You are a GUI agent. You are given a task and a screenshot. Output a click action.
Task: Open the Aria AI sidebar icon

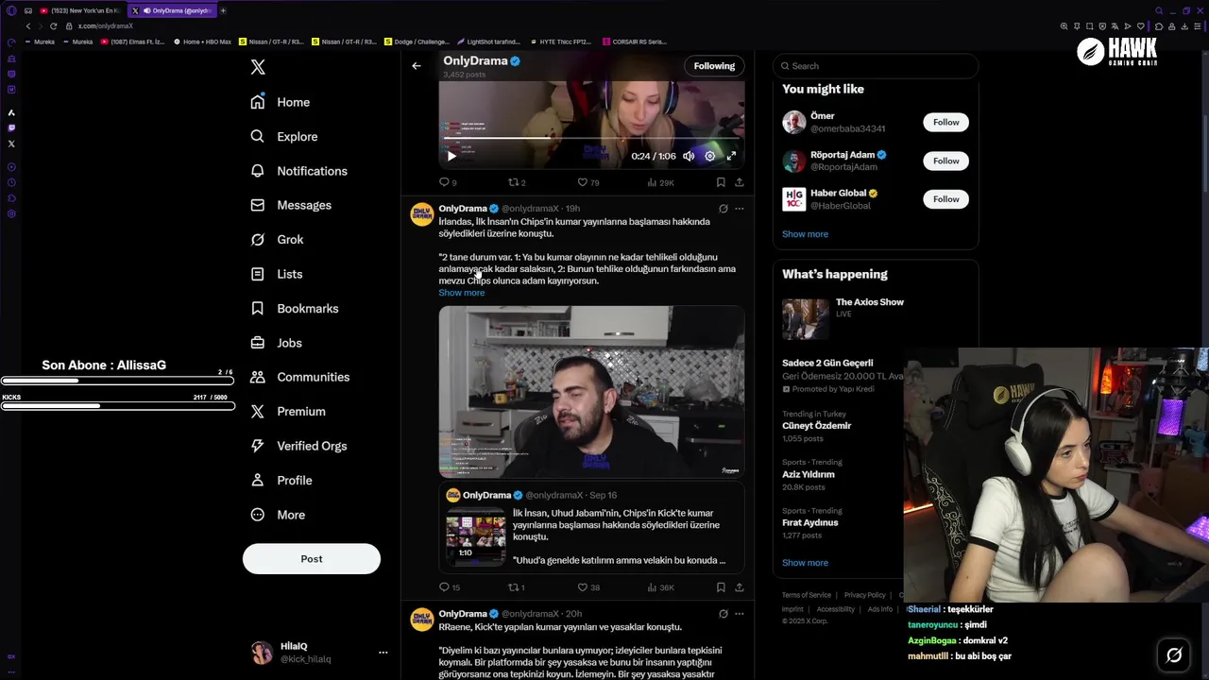[11, 112]
